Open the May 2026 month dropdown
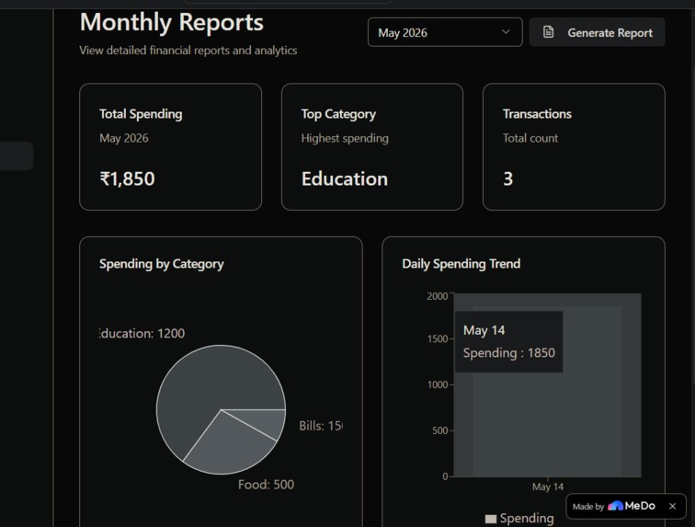The height and width of the screenshot is (527, 695). (x=445, y=32)
